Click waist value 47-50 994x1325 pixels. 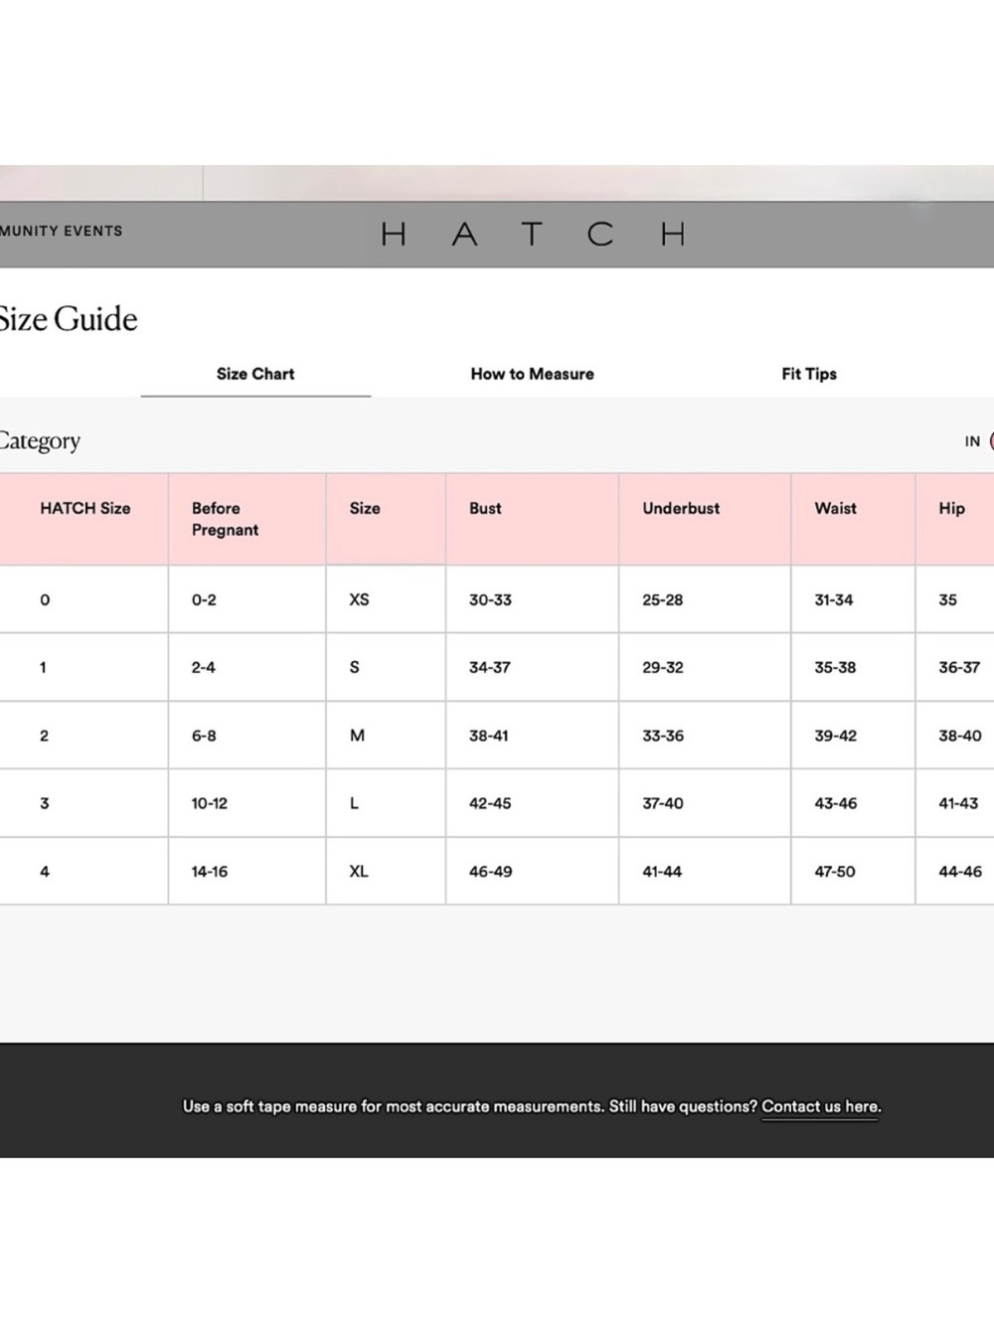pyautogui.click(x=834, y=871)
